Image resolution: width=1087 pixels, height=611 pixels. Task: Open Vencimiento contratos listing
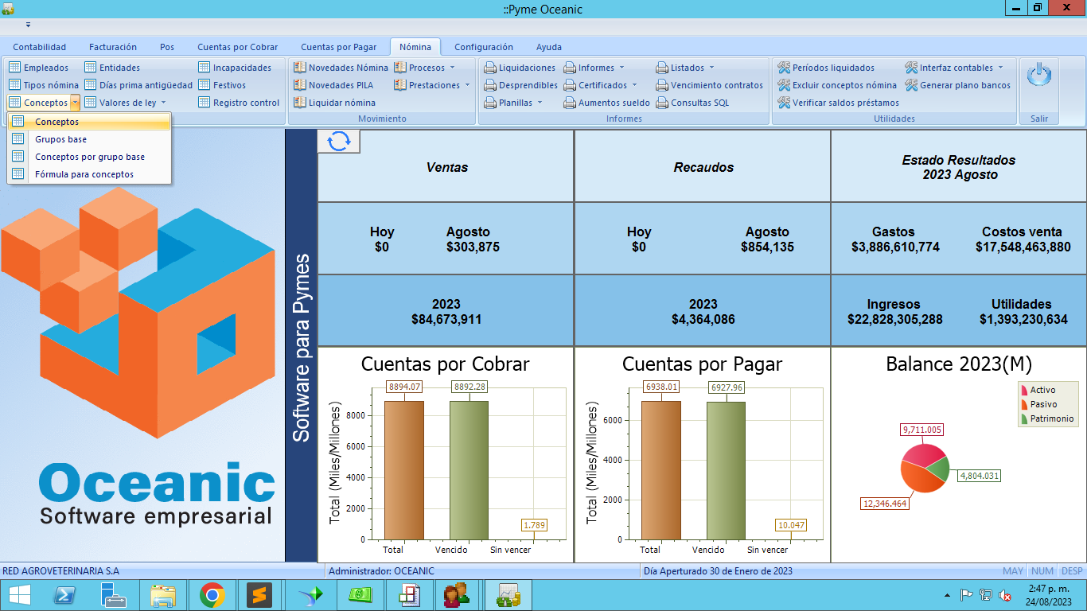click(x=709, y=85)
